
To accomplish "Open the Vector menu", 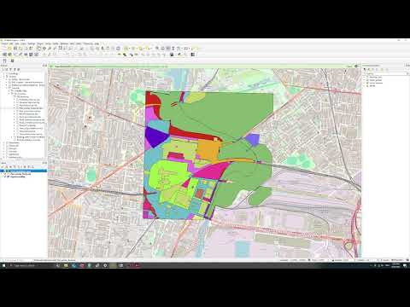I will tap(48, 43).
